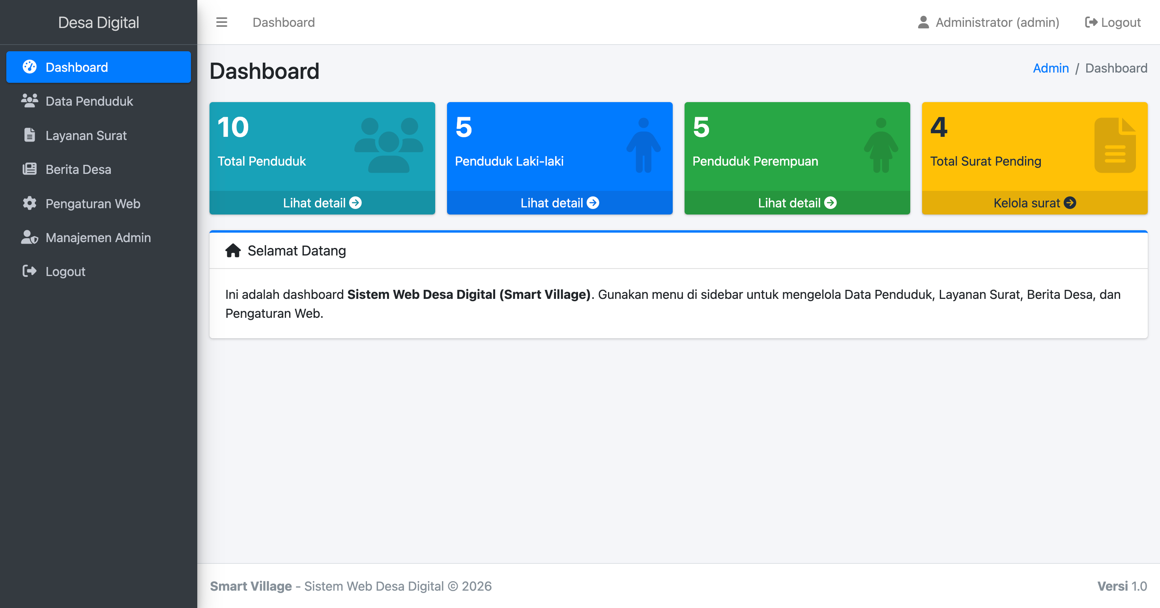This screenshot has height=608, width=1160.
Task: Click the Manajemen Admin user-shield icon
Action: [x=30, y=237]
